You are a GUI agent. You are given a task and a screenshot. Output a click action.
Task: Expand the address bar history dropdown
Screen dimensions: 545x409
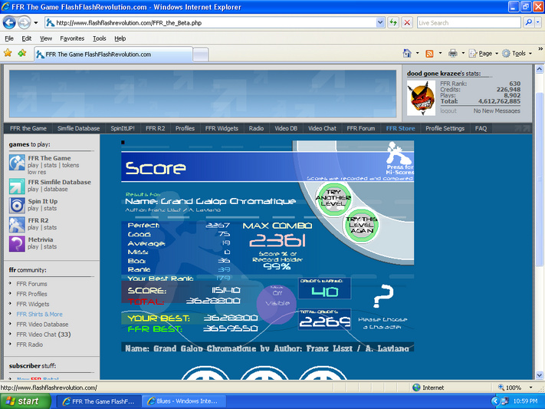click(380, 22)
